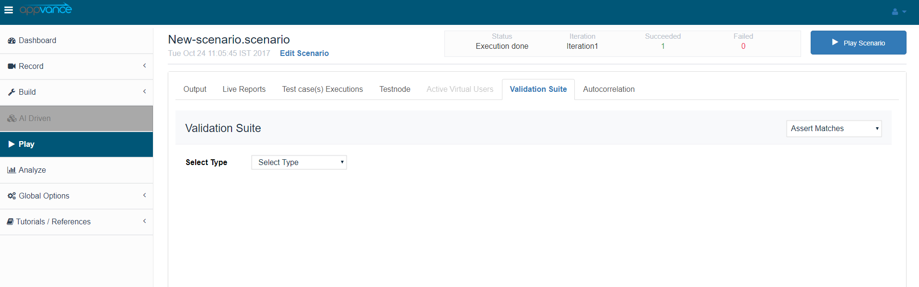Open the Assert Matches dropdown
This screenshot has height=287, width=919.
[834, 129]
